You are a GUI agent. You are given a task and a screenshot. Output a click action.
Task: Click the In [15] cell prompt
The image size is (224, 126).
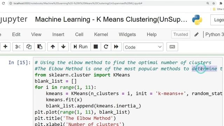tap(20, 63)
